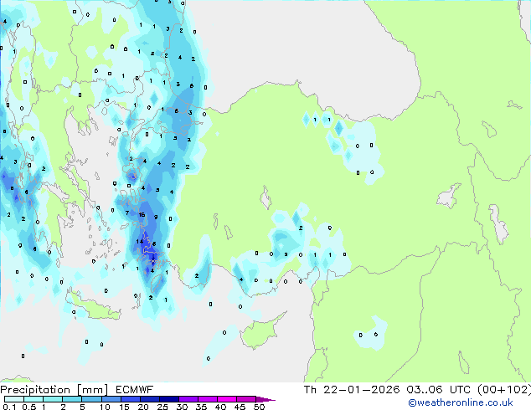
Task: Click the 'Precipitation [mm]' title text
Action: point(54,390)
